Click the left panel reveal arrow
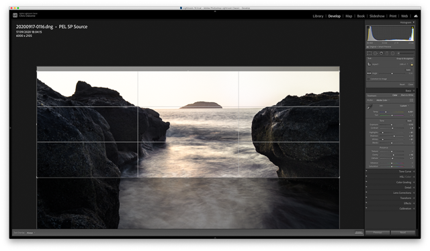Screen dimensions: 430x251 tap(11, 128)
